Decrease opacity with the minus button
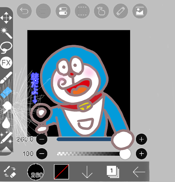The width and height of the screenshot is (175, 182). 42,154
